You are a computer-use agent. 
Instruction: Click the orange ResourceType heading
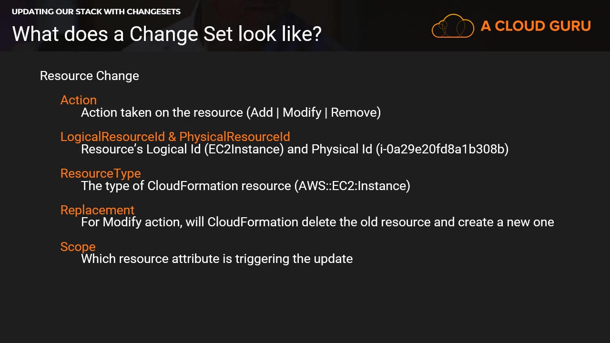101,173
